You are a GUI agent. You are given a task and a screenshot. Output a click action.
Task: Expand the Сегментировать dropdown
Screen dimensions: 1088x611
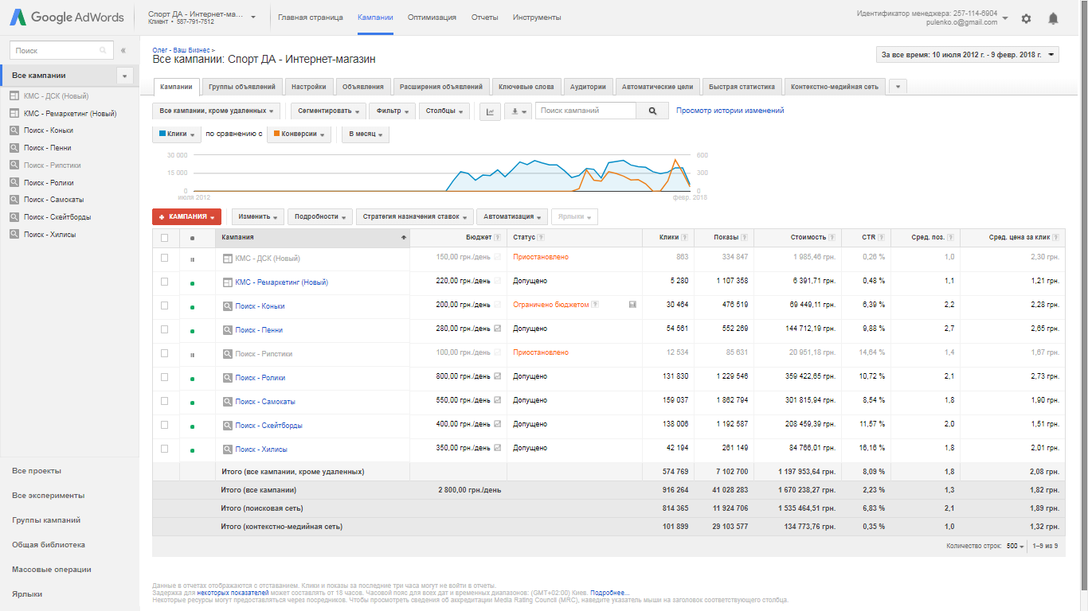point(328,111)
